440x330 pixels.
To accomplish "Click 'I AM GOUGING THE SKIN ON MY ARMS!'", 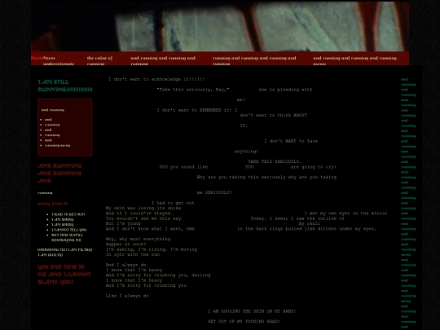I will point(252,311).
